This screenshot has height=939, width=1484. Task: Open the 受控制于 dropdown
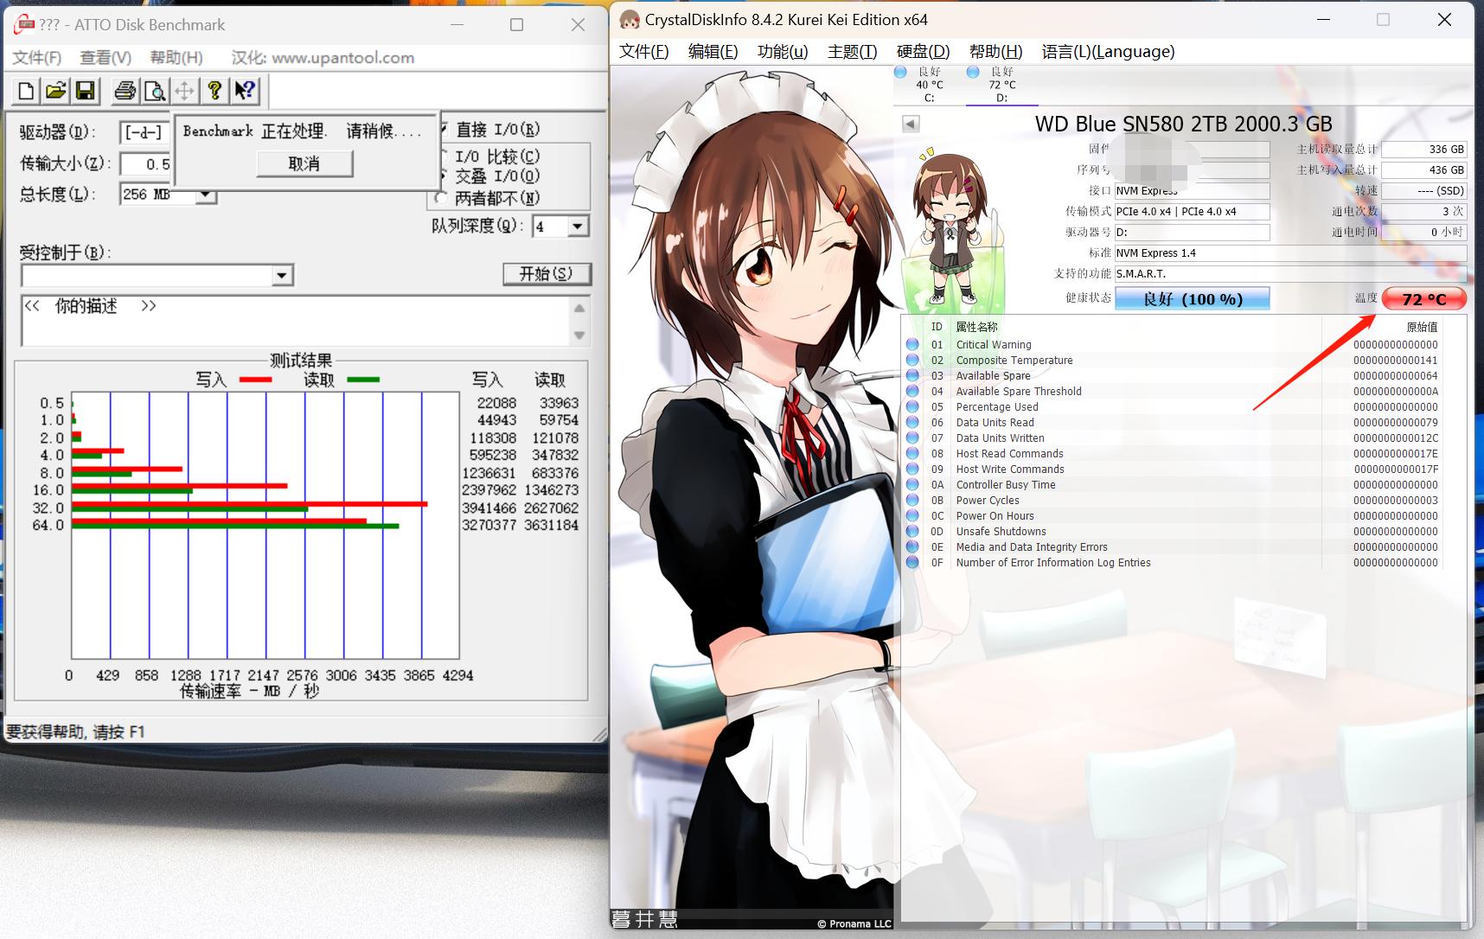pyautogui.click(x=281, y=275)
